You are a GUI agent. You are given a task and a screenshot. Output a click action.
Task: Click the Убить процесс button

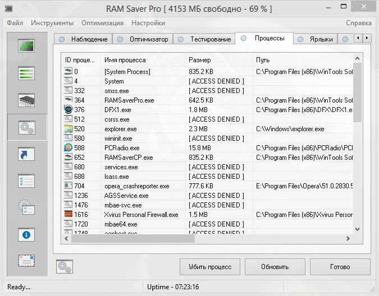pyautogui.click(x=210, y=267)
